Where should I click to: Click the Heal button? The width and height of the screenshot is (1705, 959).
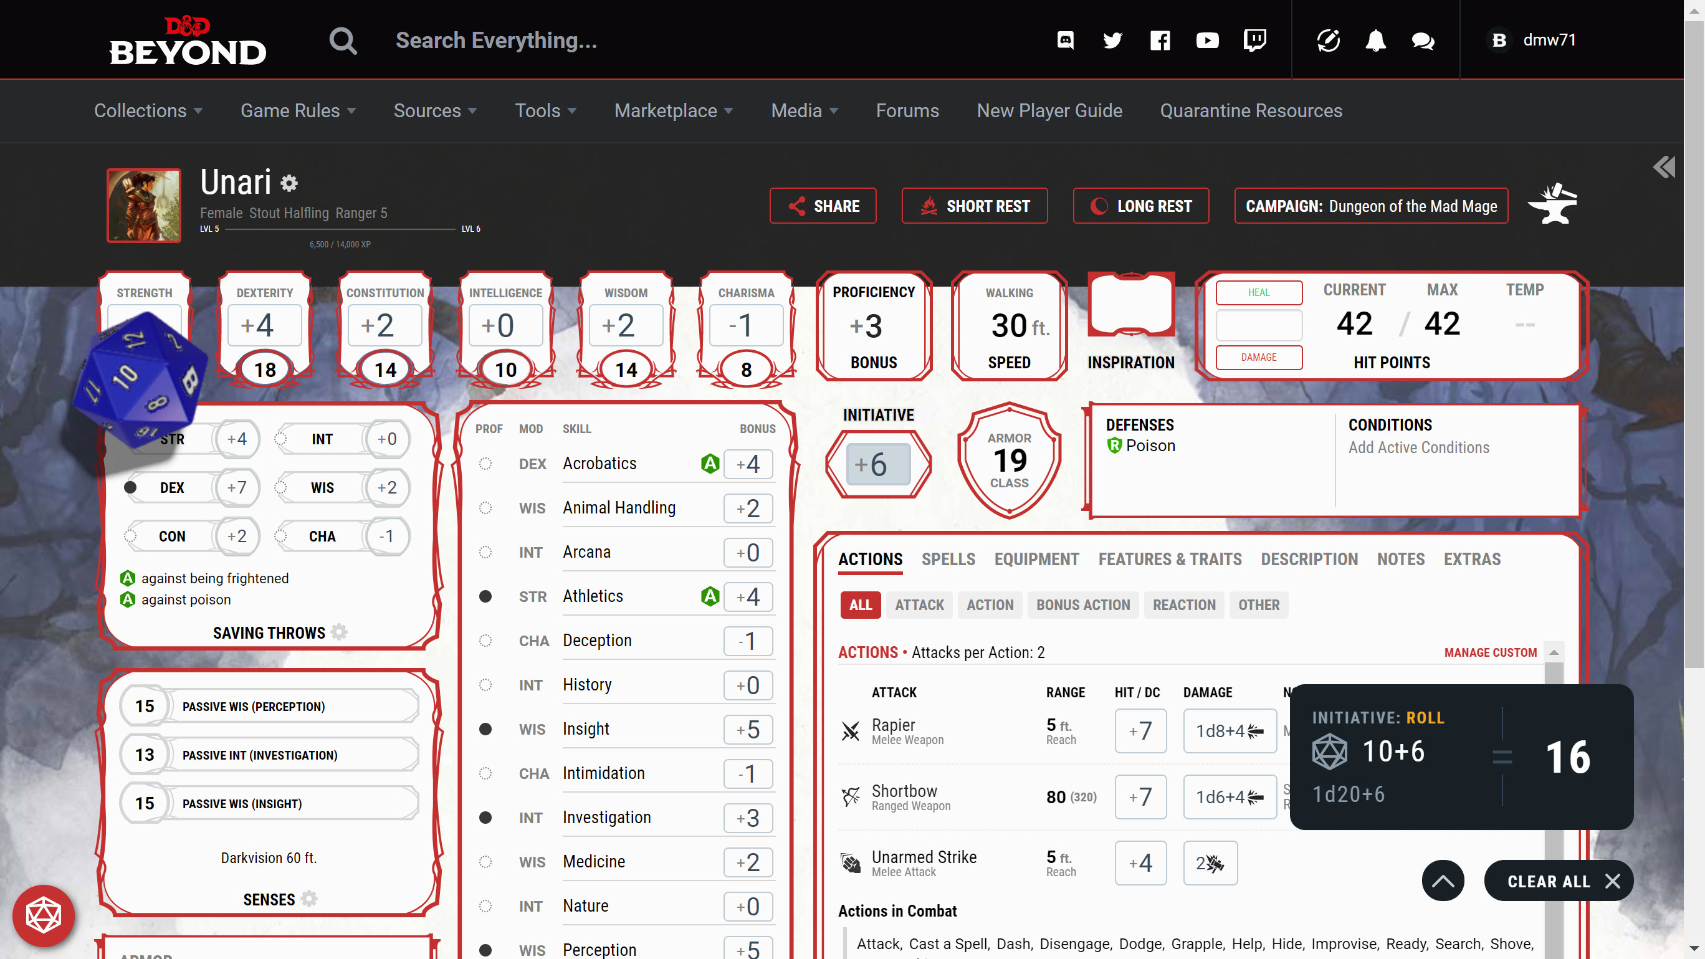[1258, 292]
